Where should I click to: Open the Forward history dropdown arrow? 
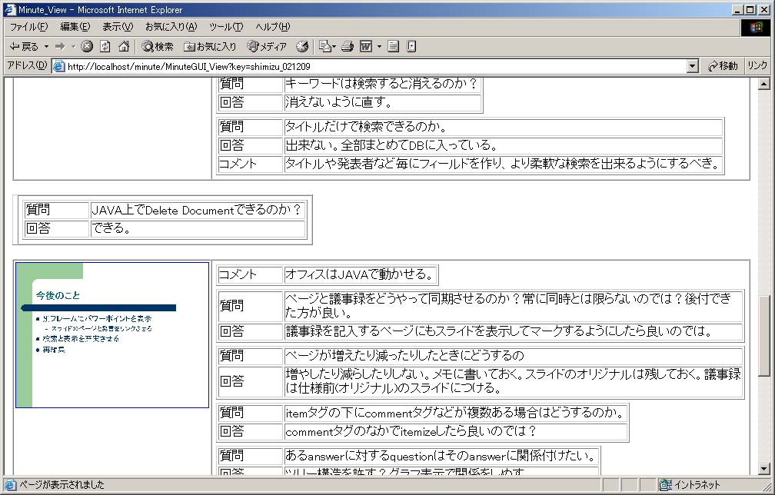coord(73,46)
